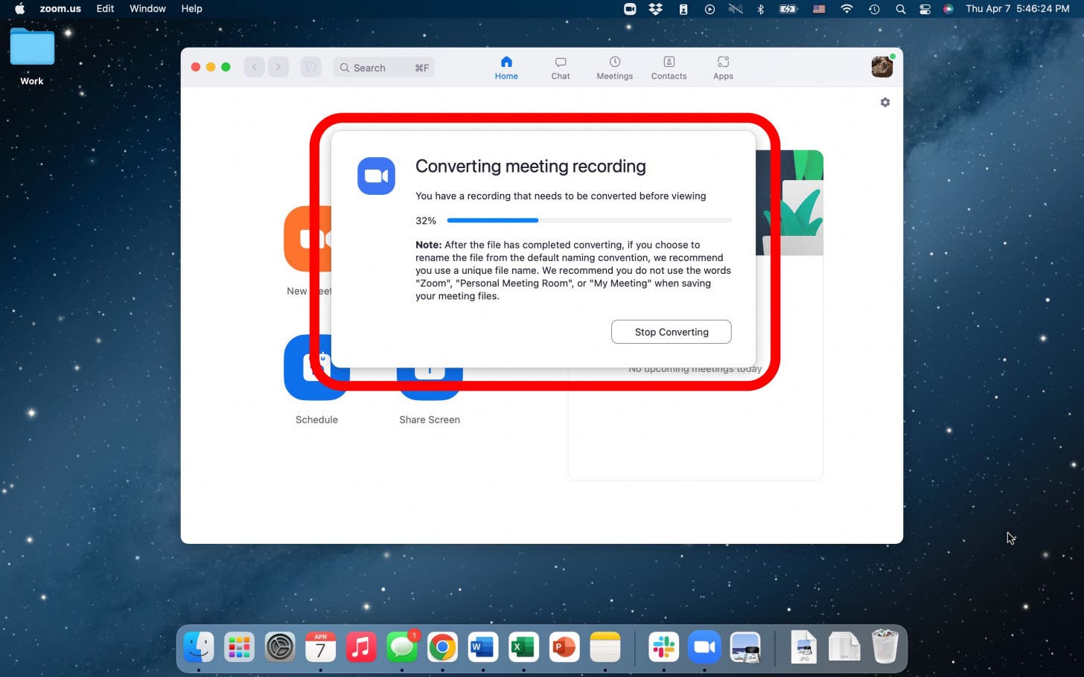Click the 32% progress percentage text
The width and height of the screenshot is (1084, 677).
[426, 220]
